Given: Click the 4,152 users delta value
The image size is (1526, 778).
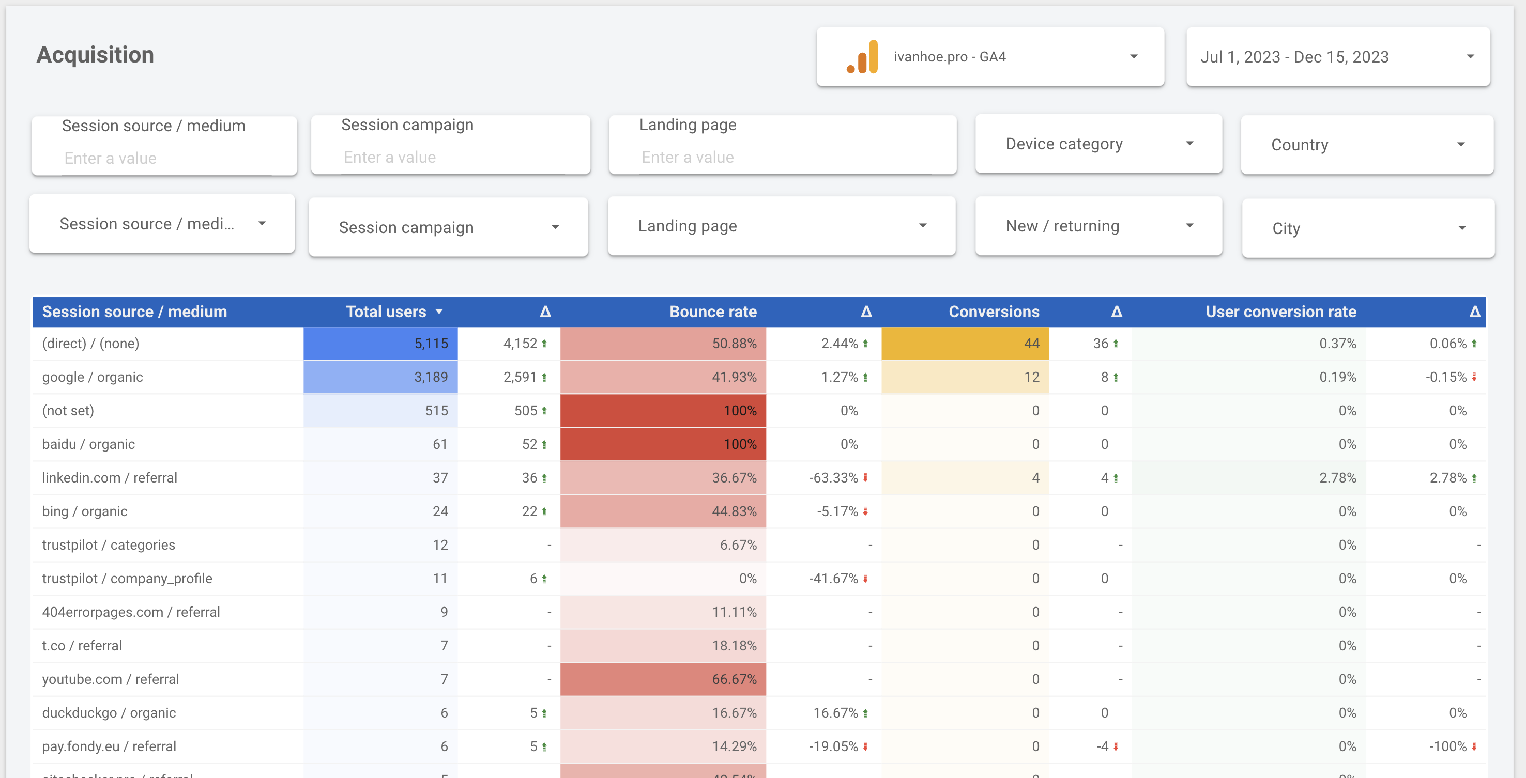Looking at the screenshot, I should click(x=520, y=344).
